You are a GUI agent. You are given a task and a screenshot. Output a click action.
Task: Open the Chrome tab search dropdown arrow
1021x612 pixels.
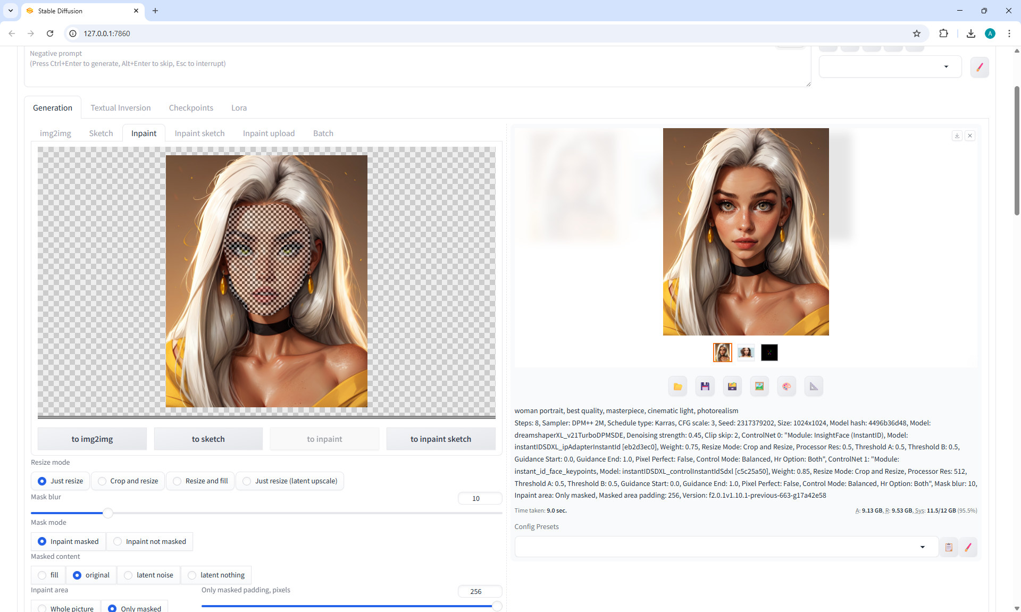point(11,11)
